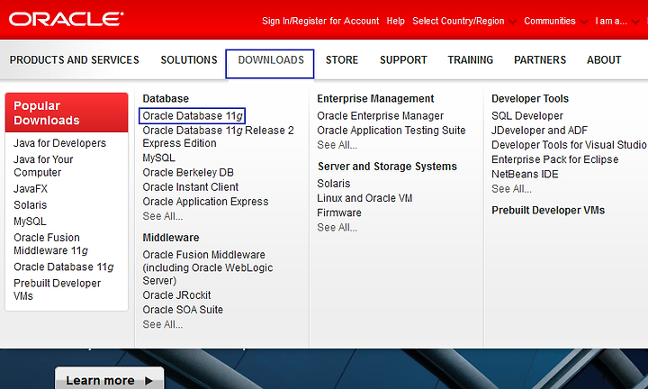Viewport: 648px width, 389px height.
Task: Open Enterprise Pack for Eclipse
Action: point(554,159)
